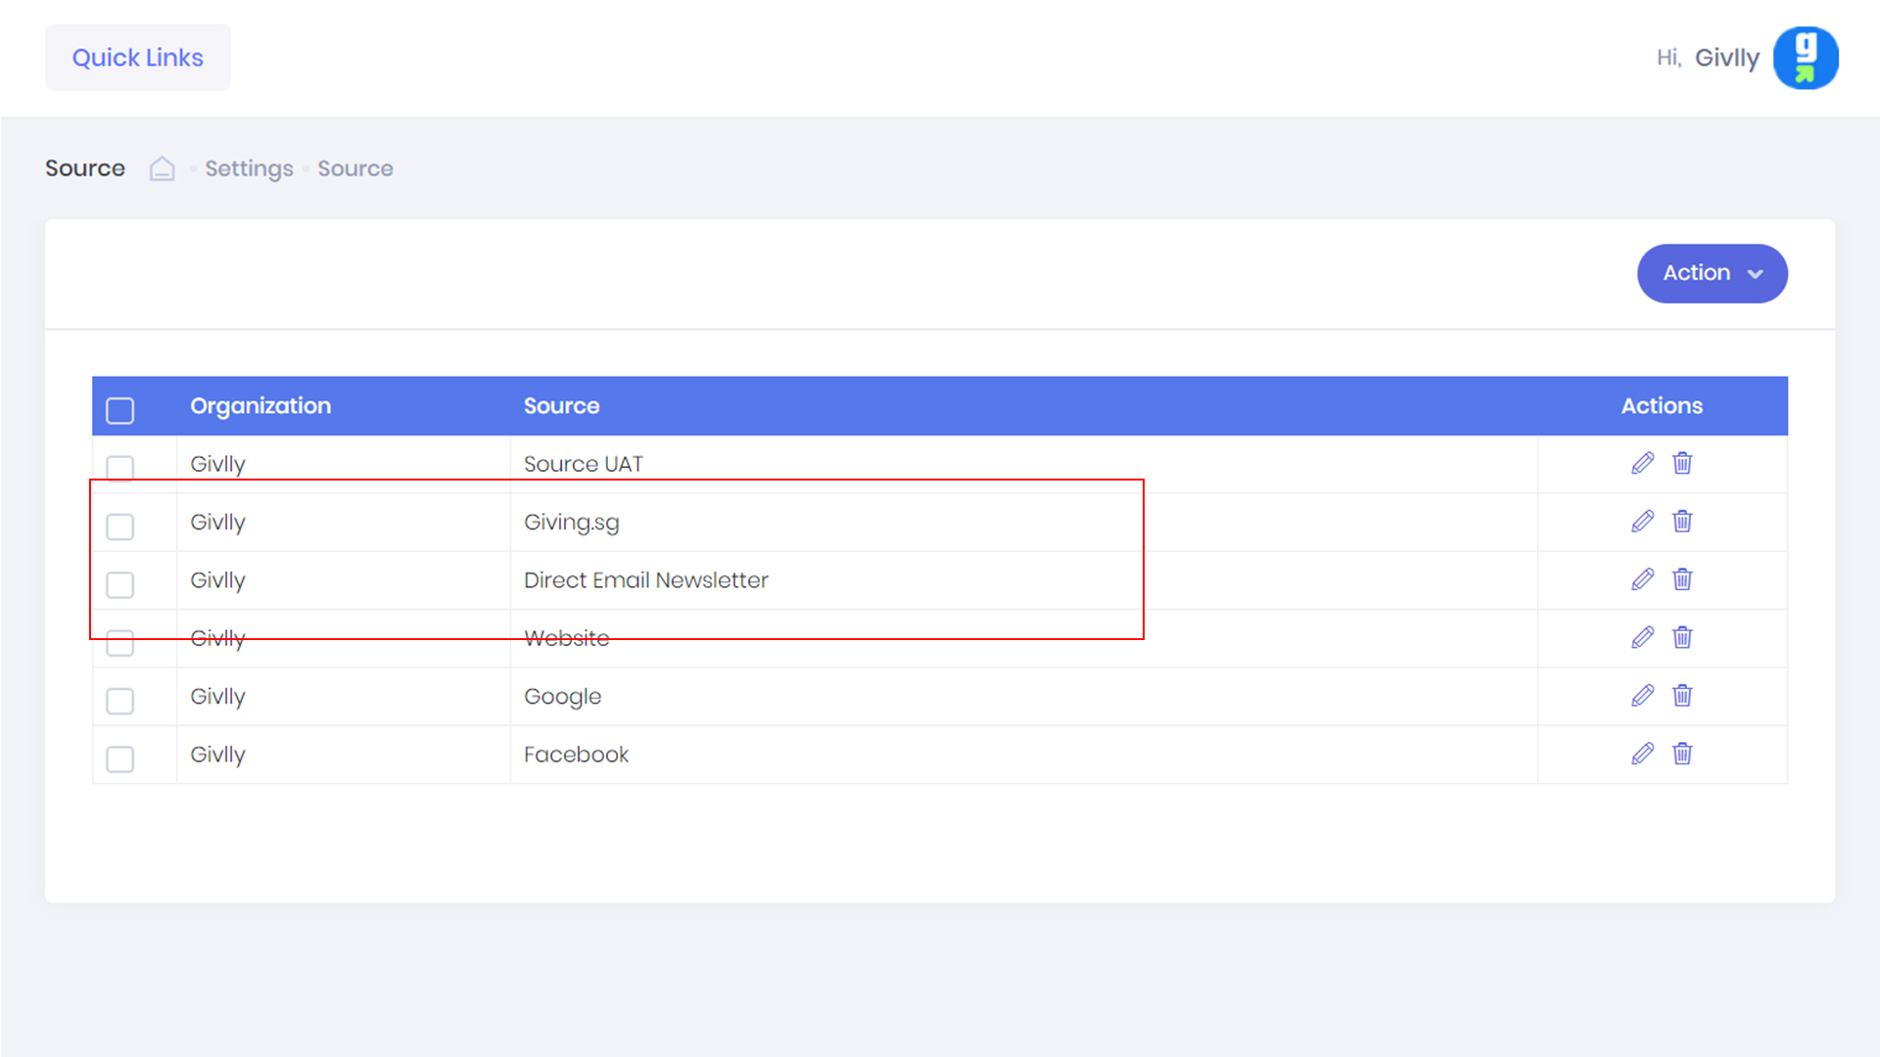Expand the Action dropdown button
Image resolution: width=1880 pixels, height=1057 pixels.
[x=1712, y=273]
